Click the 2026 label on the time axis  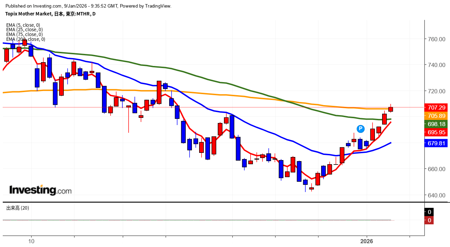pos(367,241)
